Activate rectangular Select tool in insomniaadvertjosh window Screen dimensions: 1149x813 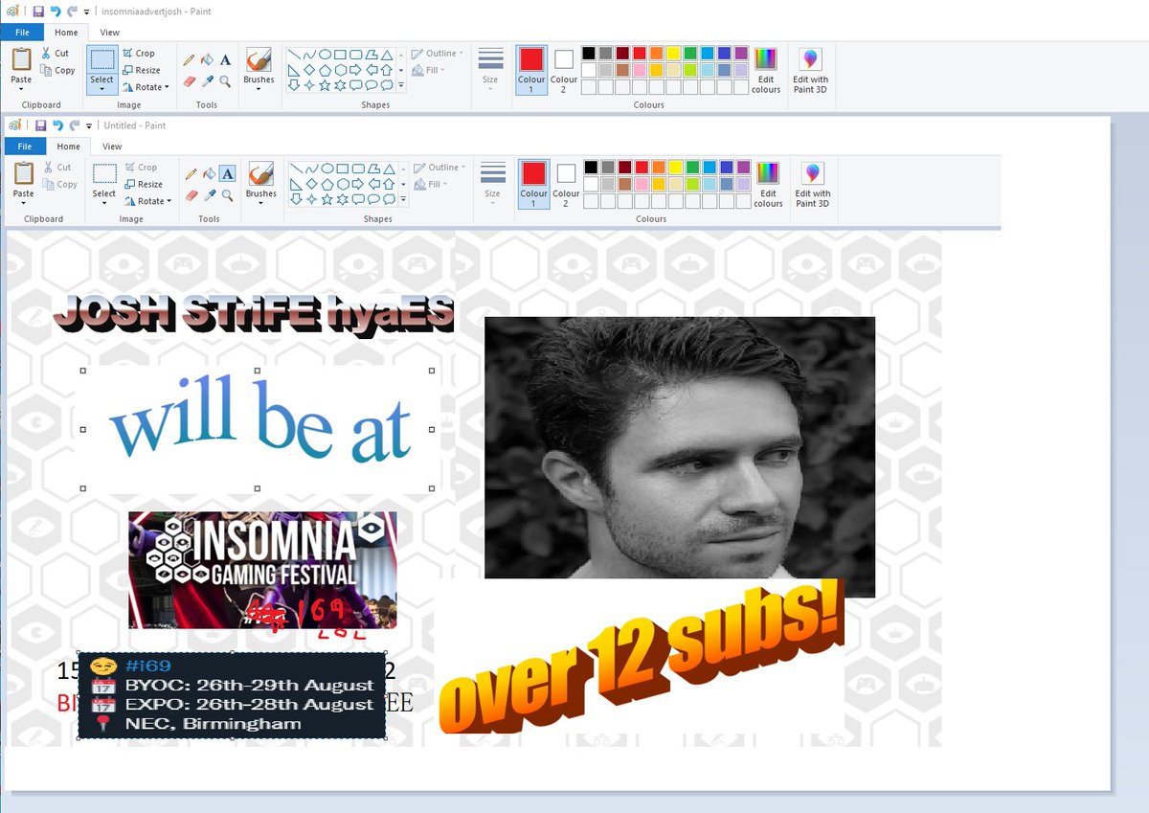point(101,59)
